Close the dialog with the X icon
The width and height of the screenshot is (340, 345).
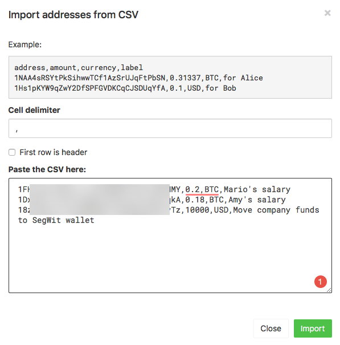(327, 13)
